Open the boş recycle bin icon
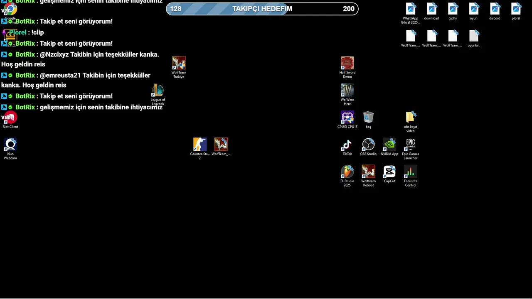532x299 pixels. pyautogui.click(x=369, y=120)
